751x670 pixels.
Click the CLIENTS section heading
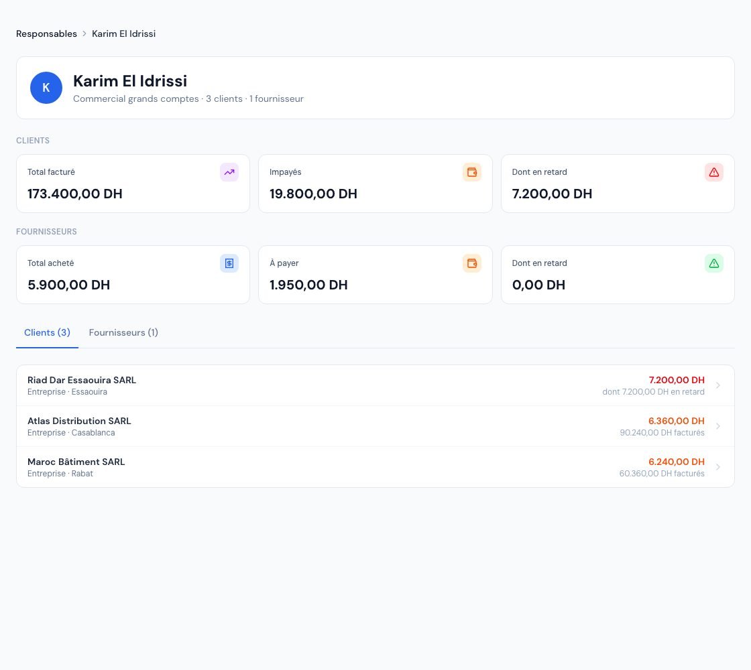[x=33, y=141]
